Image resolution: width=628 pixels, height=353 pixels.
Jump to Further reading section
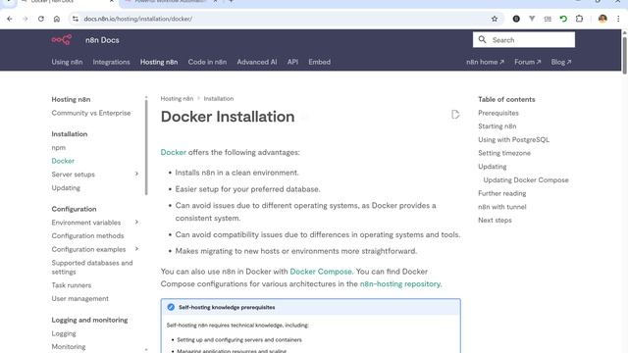point(501,193)
